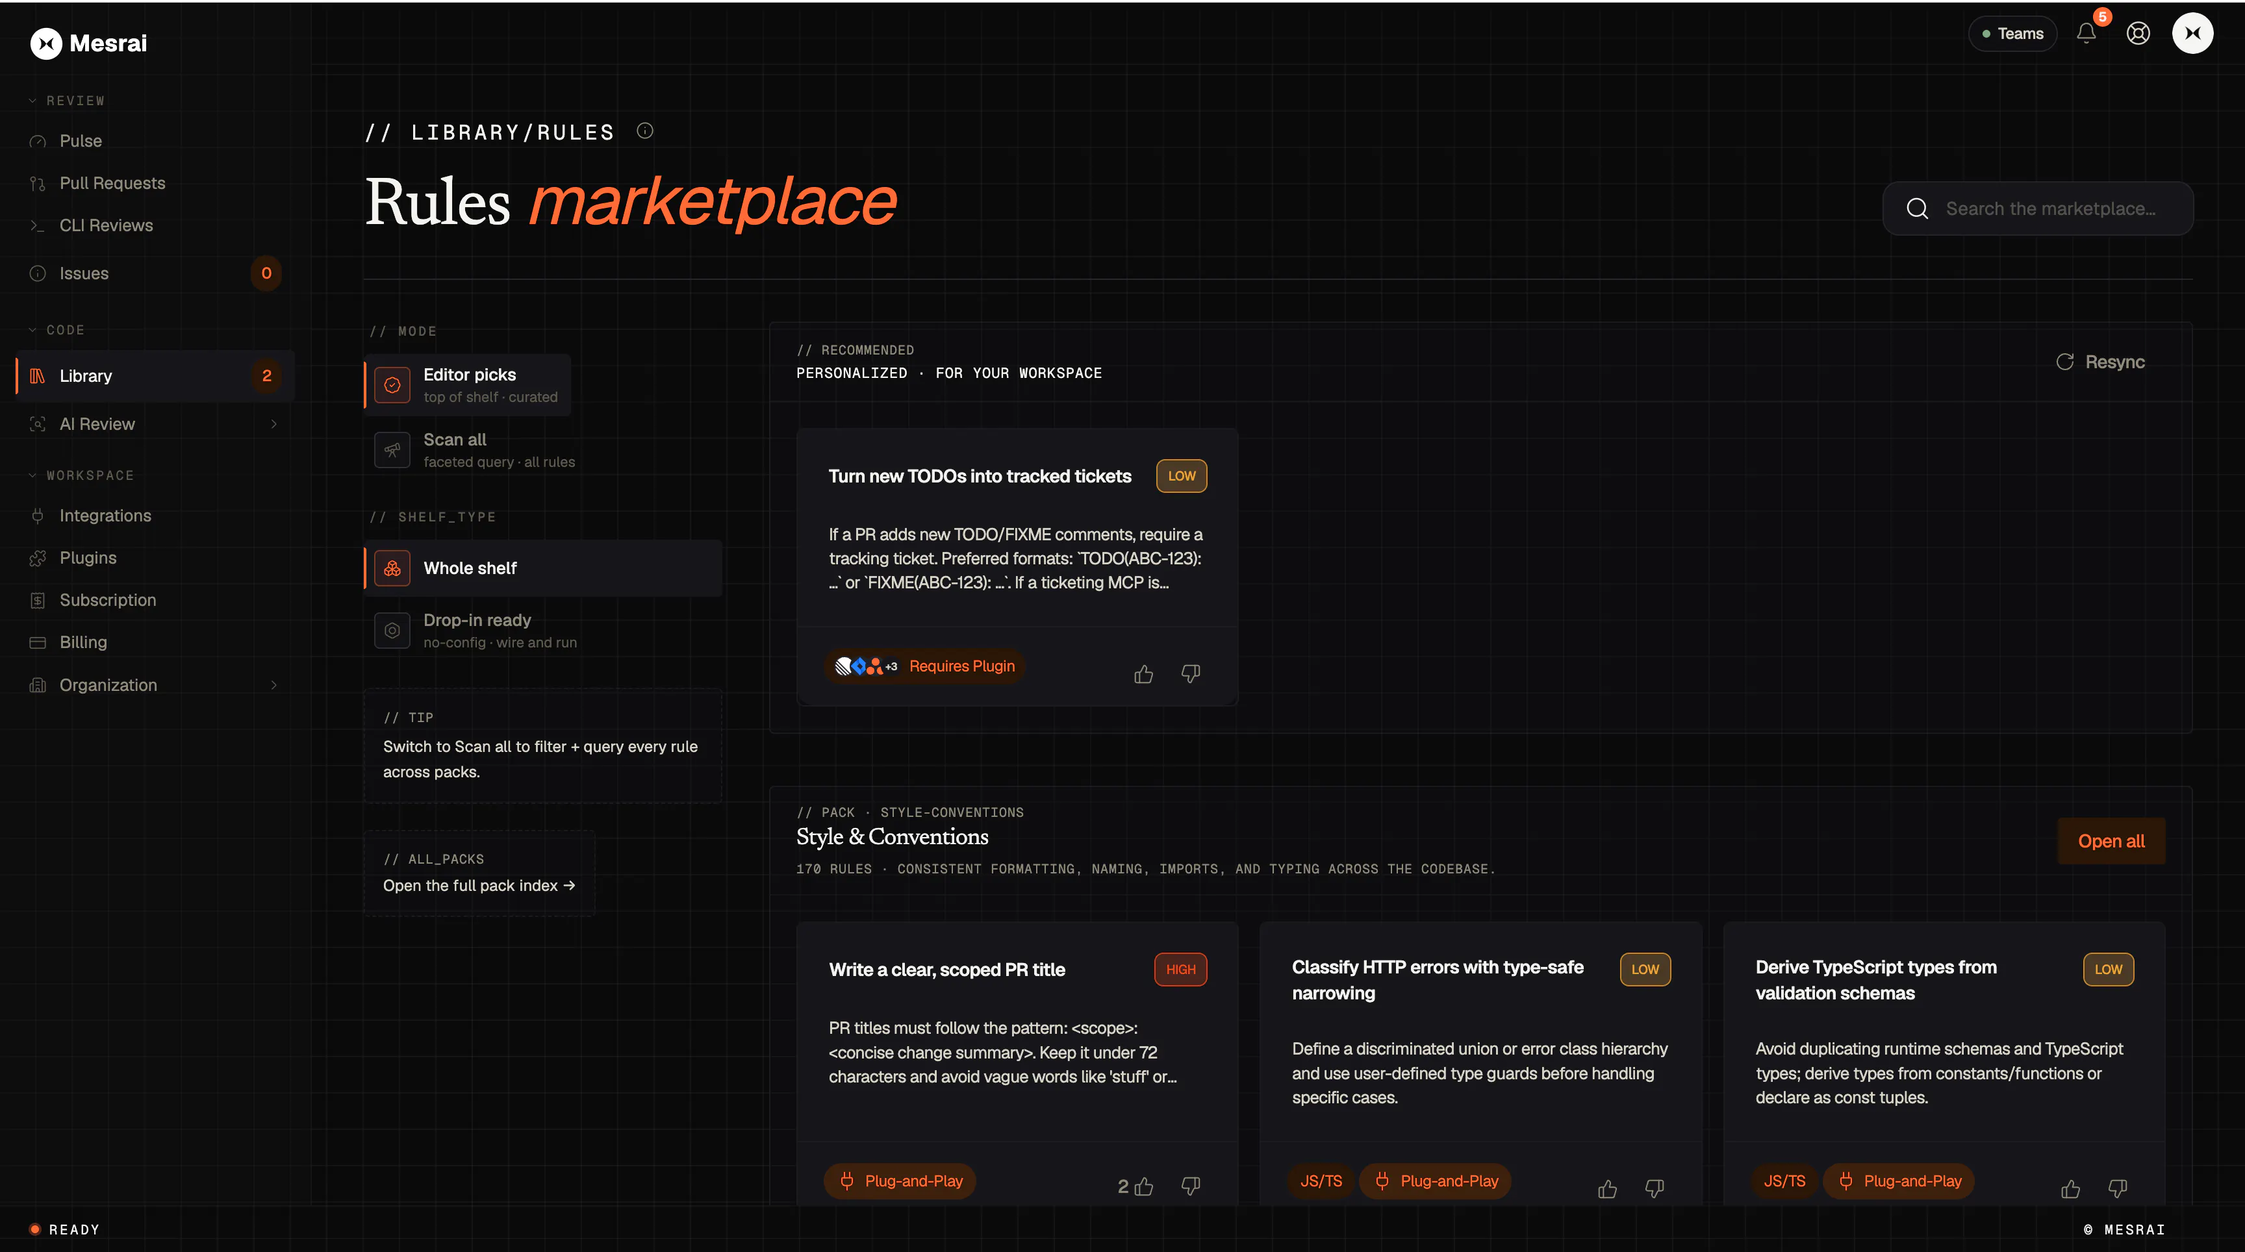Click the Whole shelf icon
2245x1252 pixels.
point(392,568)
